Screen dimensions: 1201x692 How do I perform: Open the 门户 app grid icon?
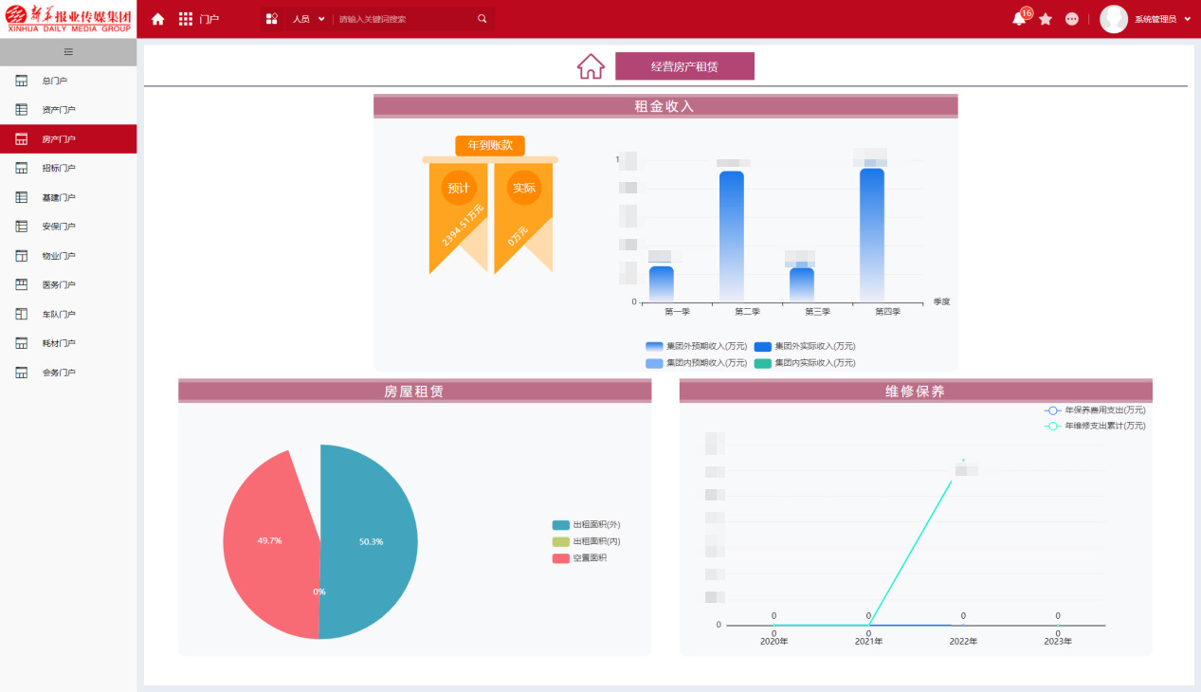point(186,19)
